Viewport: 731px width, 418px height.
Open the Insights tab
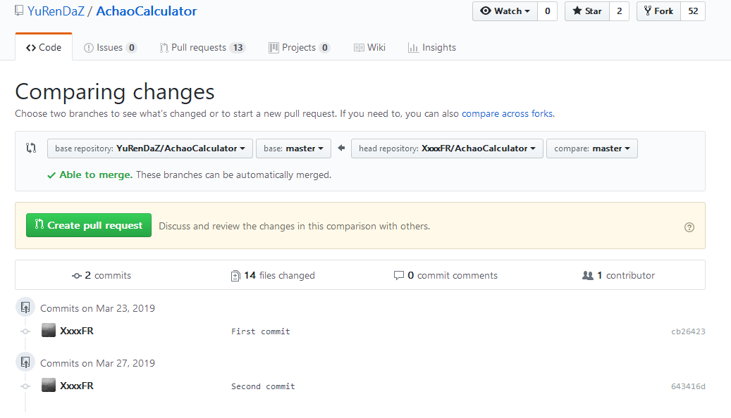click(x=431, y=47)
